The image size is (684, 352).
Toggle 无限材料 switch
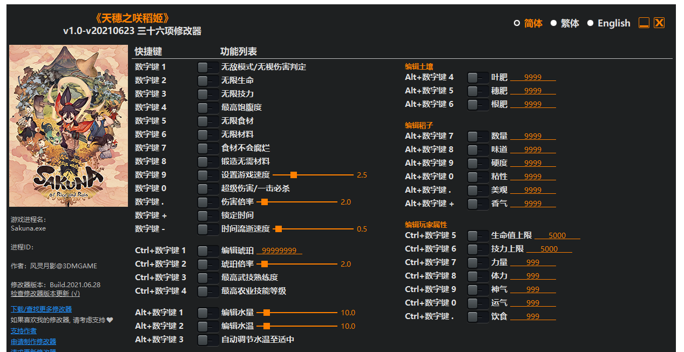[208, 134]
